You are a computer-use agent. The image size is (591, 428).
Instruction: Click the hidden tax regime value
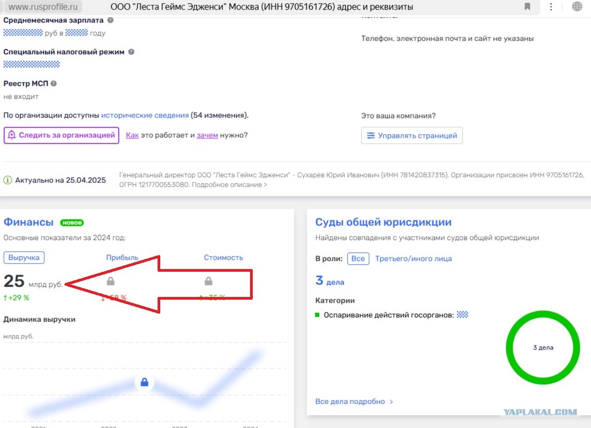pos(32,64)
